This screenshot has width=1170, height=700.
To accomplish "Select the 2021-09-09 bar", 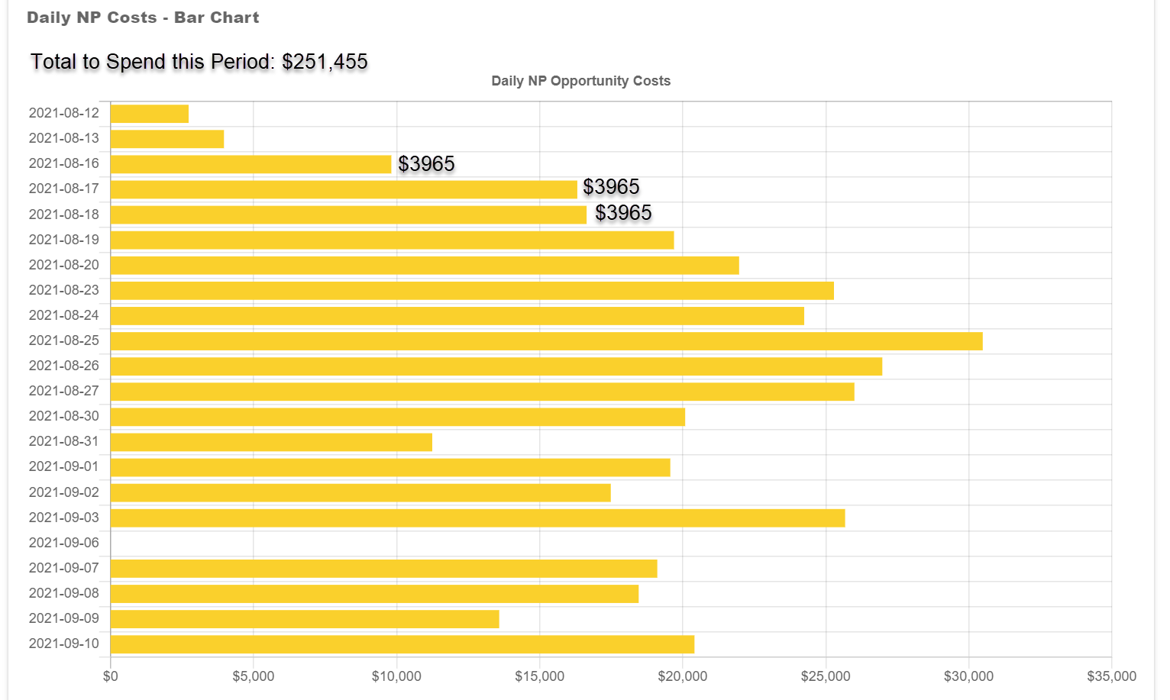I will [305, 619].
